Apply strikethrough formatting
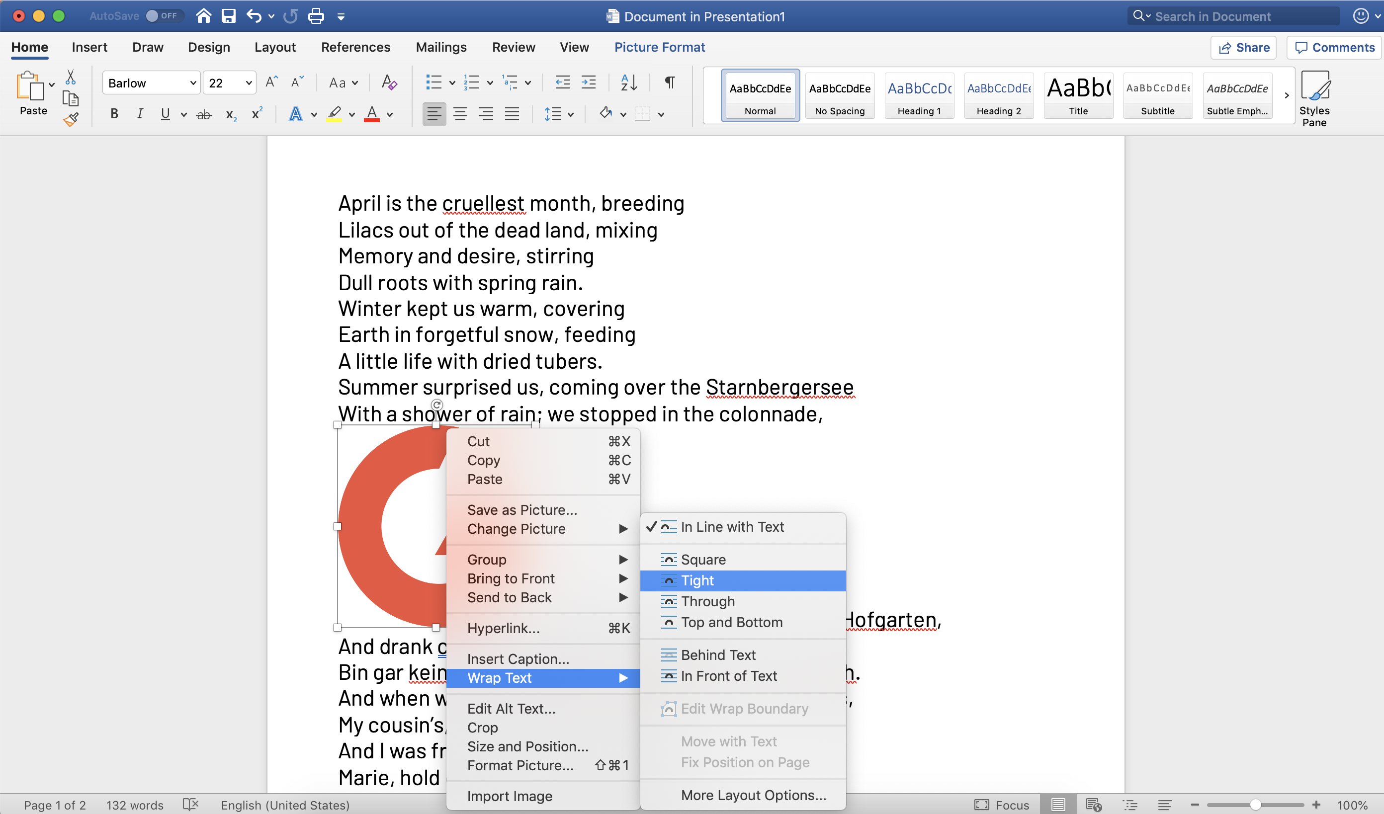 tap(203, 114)
